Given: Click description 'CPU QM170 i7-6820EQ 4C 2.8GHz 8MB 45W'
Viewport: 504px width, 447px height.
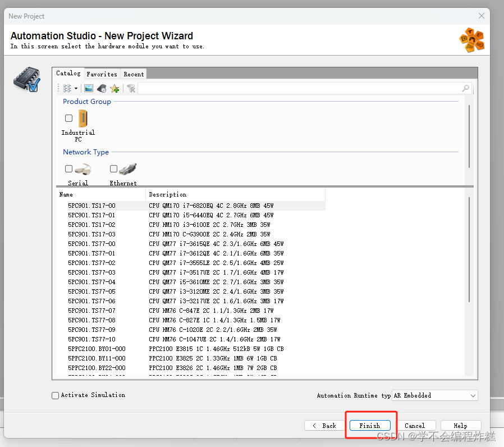Looking at the screenshot, I should tap(211, 206).
